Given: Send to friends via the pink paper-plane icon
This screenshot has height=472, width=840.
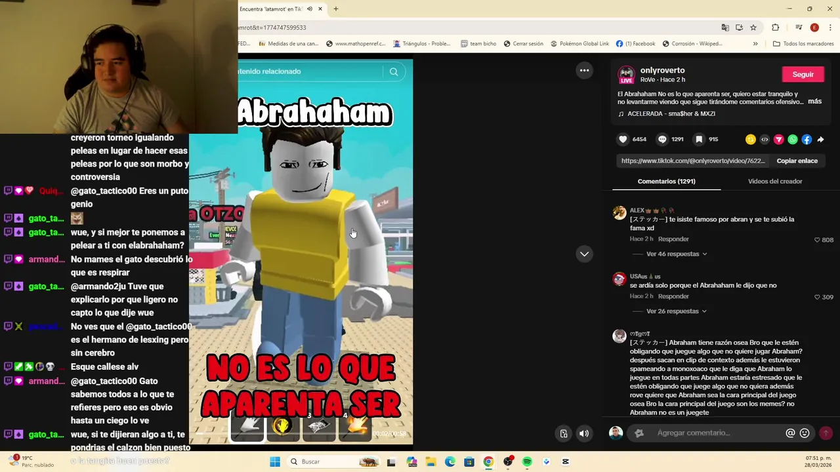Looking at the screenshot, I should [x=779, y=139].
